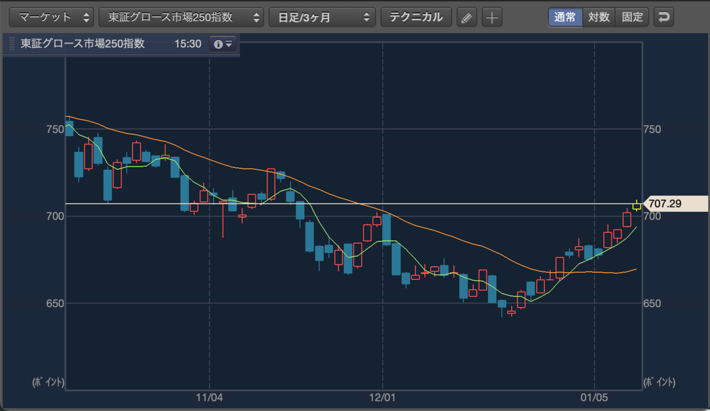Click the right-axis 750 price label
Screen dimensions: 710x411
(653, 129)
